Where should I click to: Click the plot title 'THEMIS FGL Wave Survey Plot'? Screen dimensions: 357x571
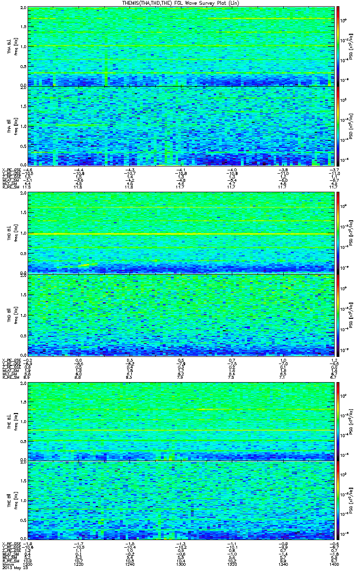pos(180,3)
